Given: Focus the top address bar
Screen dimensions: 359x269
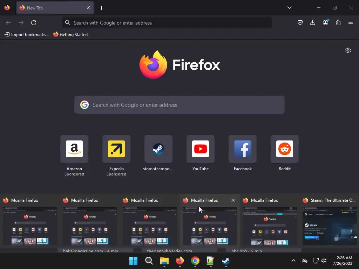Looking at the screenshot, I should [x=167, y=23].
